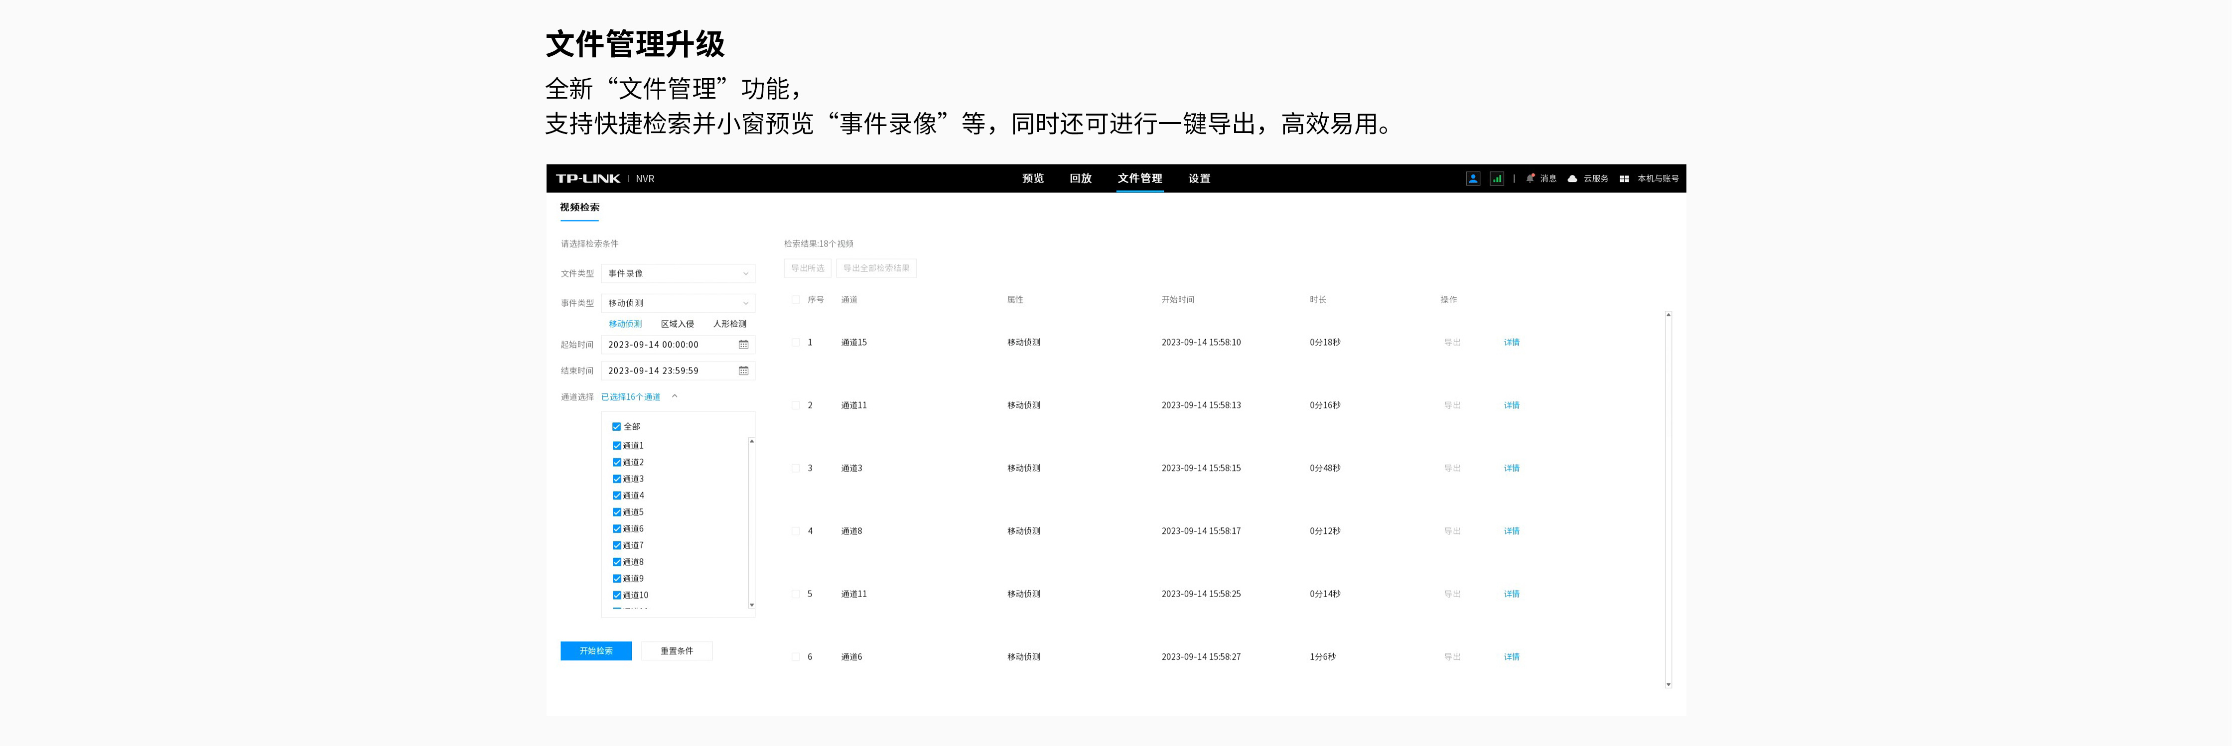The image size is (2232, 746).
Task: Click the 重置条件 button
Action: coord(676,651)
